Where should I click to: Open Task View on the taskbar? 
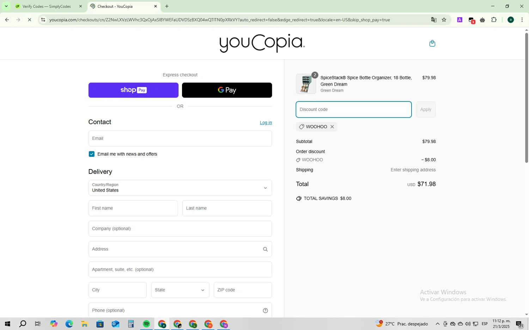[x=38, y=324]
